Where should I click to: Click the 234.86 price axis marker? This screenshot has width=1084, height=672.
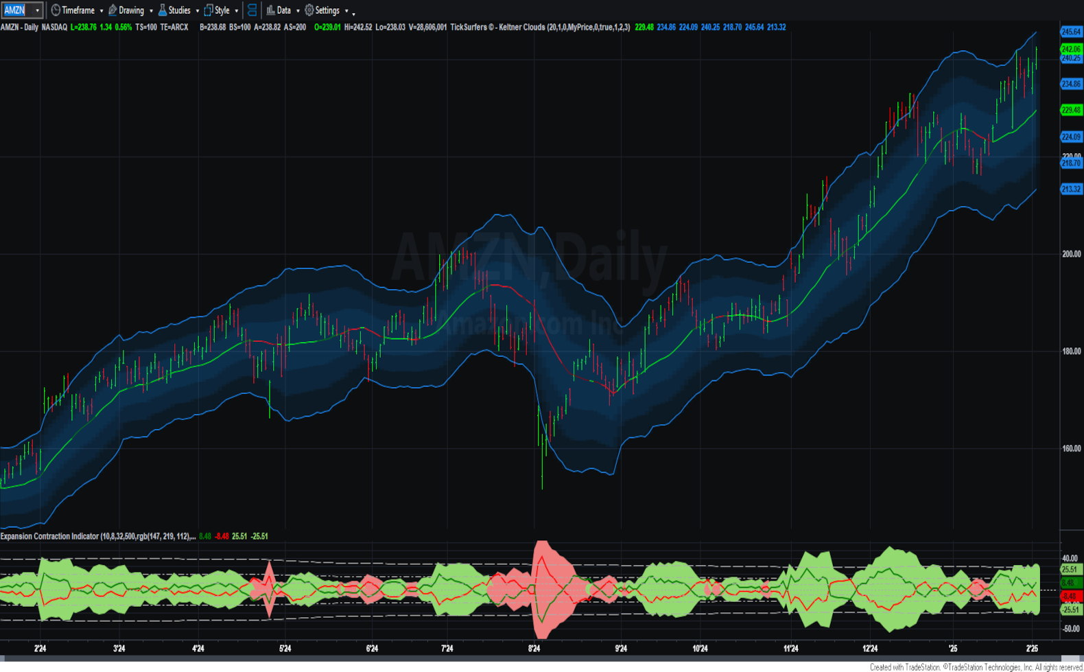pos(1071,84)
